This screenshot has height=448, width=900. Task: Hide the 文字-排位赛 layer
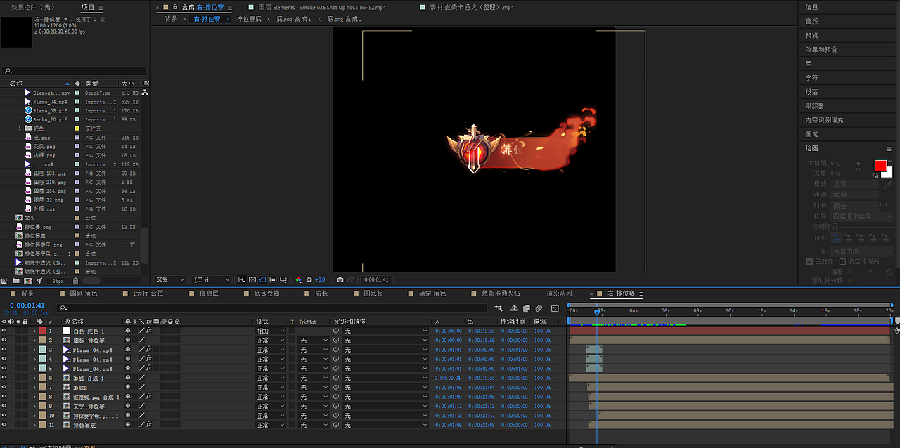pyautogui.click(x=4, y=406)
